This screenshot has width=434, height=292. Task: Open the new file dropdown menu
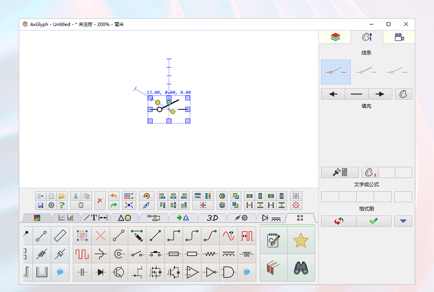[x=40, y=195]
